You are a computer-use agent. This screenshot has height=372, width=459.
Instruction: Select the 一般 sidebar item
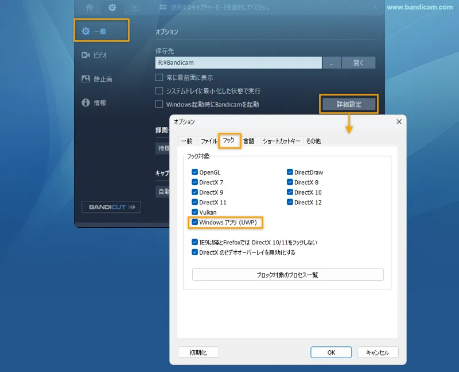coord(102,31)
